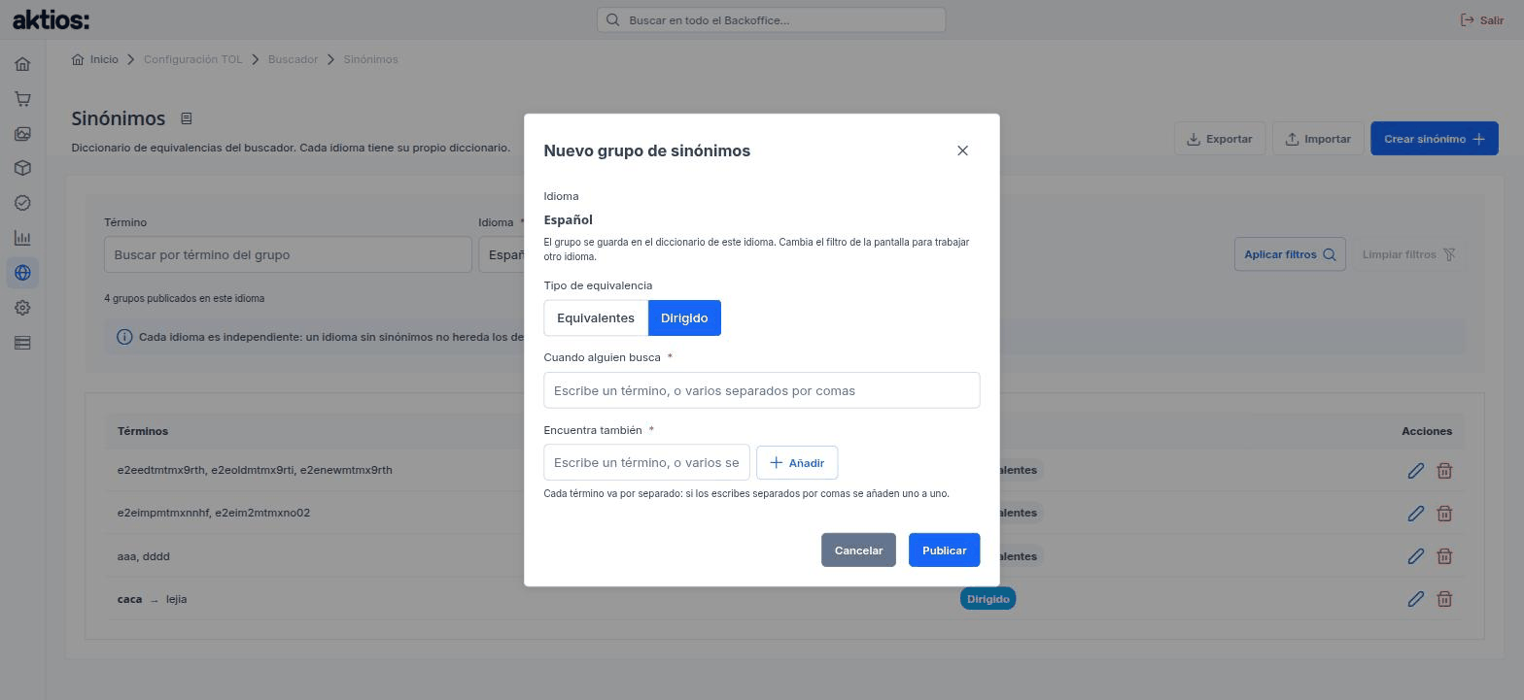
Task: Focus the Encuentra también field
Action: pyautogui.click(x=647, y=463)
